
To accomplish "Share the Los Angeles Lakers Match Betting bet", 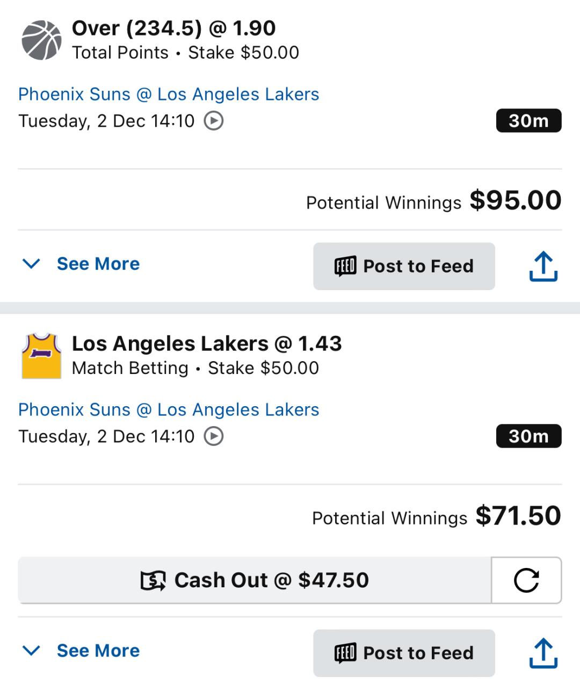I will coord(543,653).
